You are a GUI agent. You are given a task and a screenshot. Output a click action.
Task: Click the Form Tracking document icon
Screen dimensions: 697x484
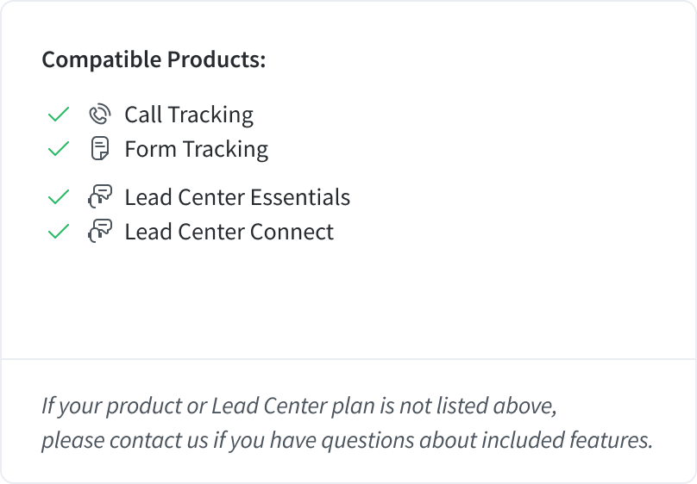click(x=100, y=149)
